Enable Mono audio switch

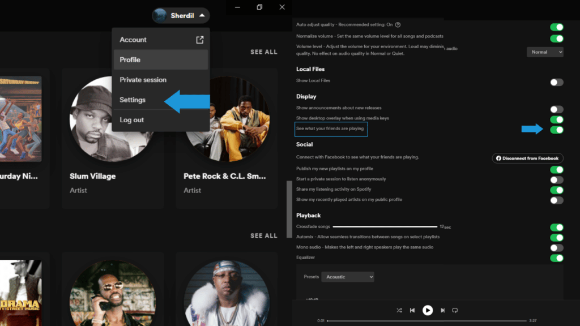pyautogui.click(x=557, y=248)
